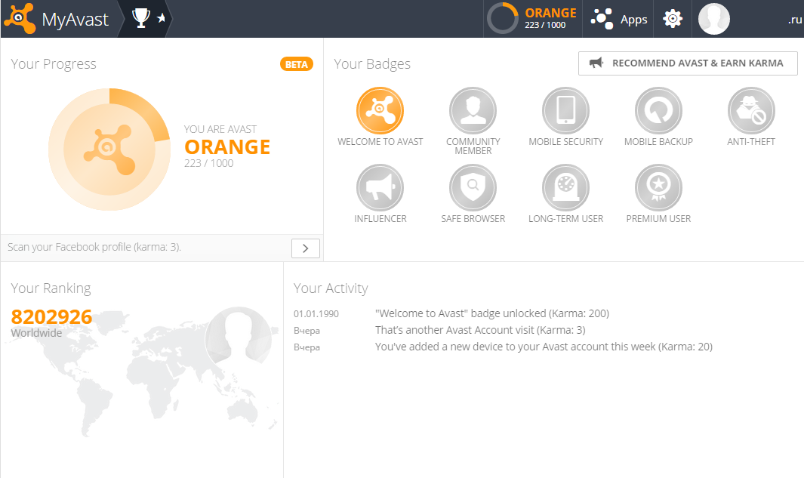Click the Avast logo in the header
The width and height of the screenshot is (804, 478).
click(20, 18)
